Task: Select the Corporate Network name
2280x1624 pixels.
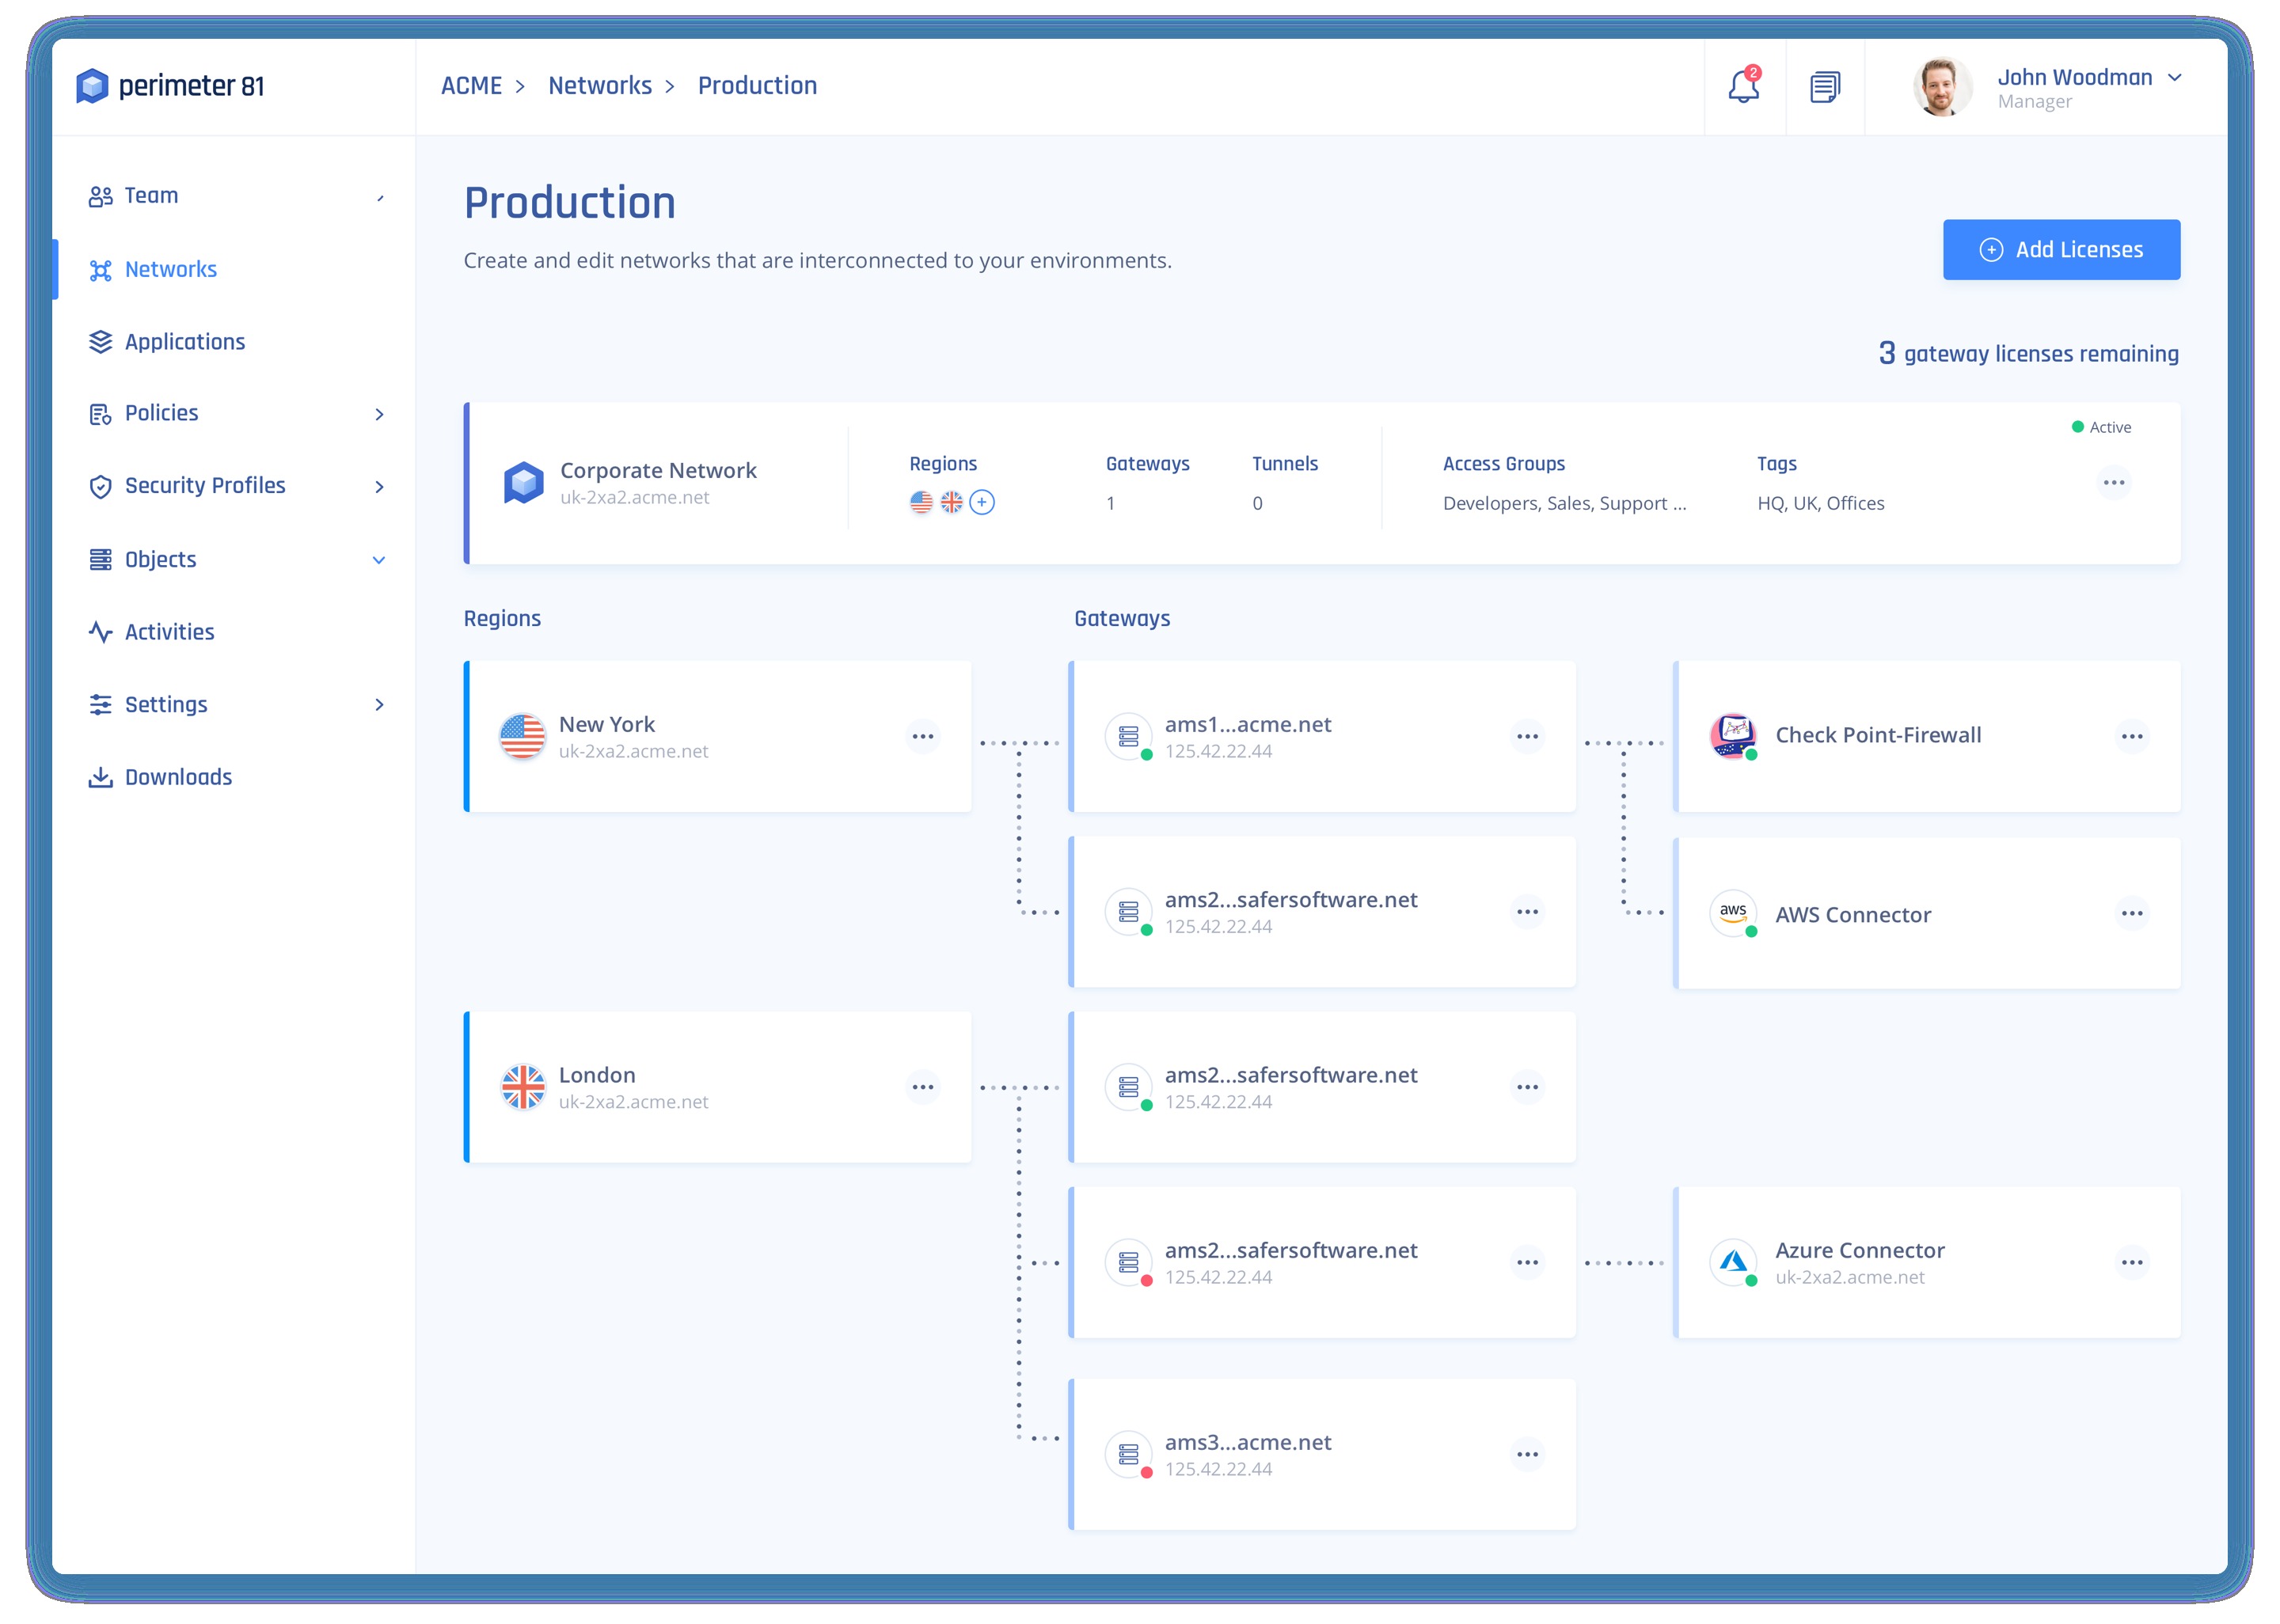Action: click(x=658, y=470)
